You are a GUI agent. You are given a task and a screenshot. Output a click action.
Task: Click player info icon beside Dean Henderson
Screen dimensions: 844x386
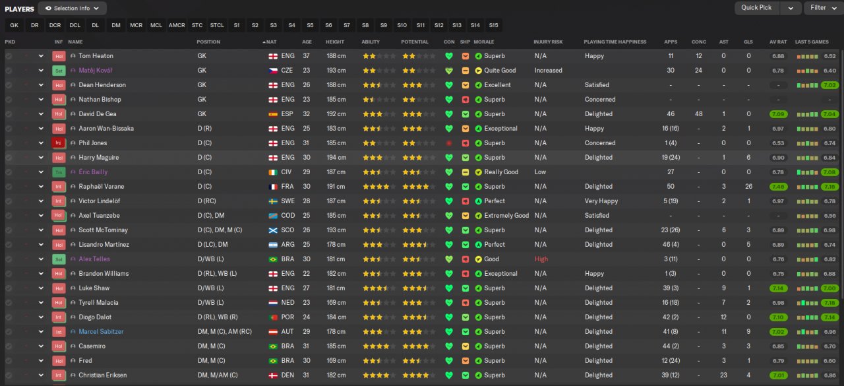pyautogui.click(x=73, y=85)
